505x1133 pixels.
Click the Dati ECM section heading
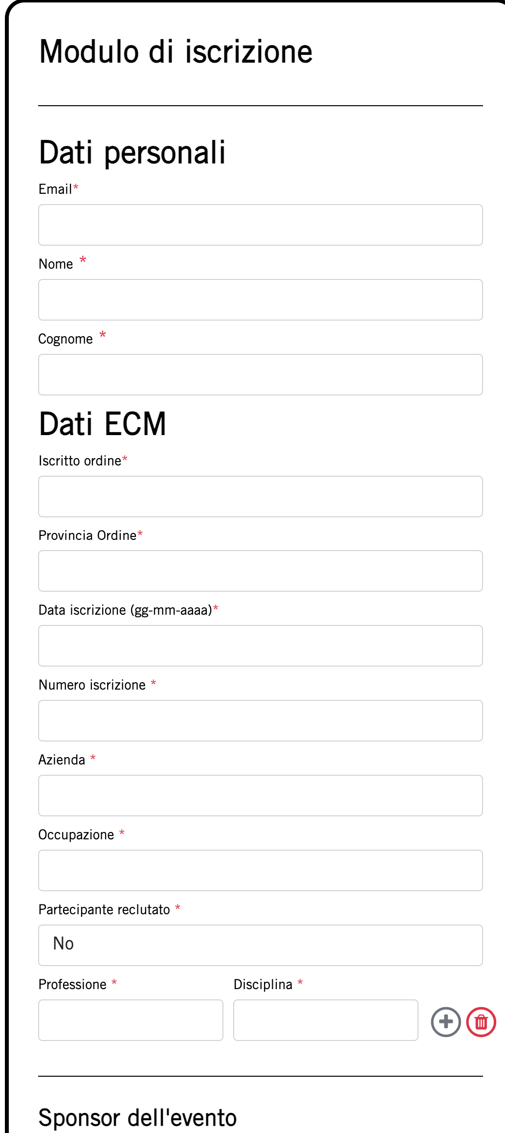pyautogui.click(x=103, y=424)
